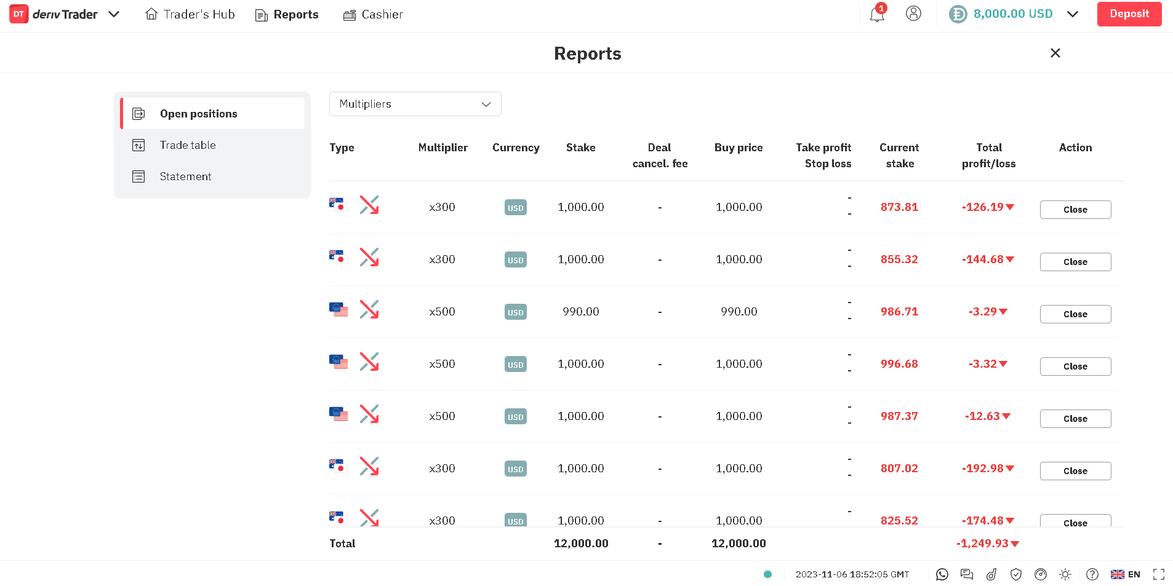Close the Reports page with X

(1055, 53)
